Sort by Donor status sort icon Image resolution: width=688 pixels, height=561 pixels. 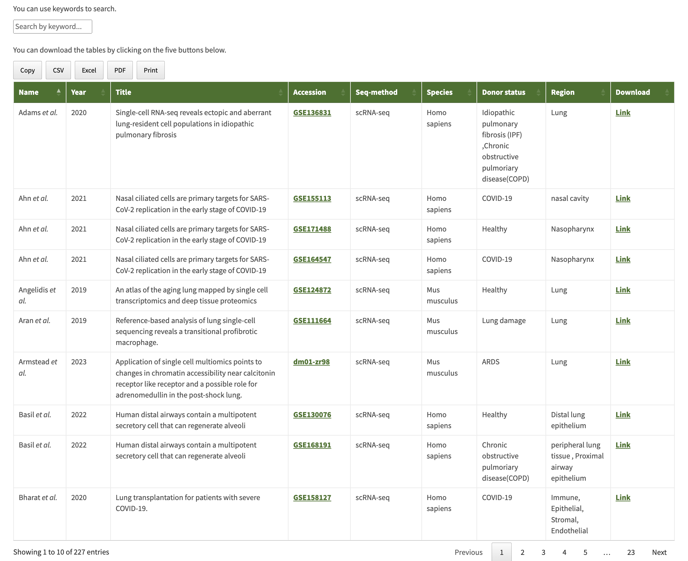pyautogui.click(x=538, y=92)
